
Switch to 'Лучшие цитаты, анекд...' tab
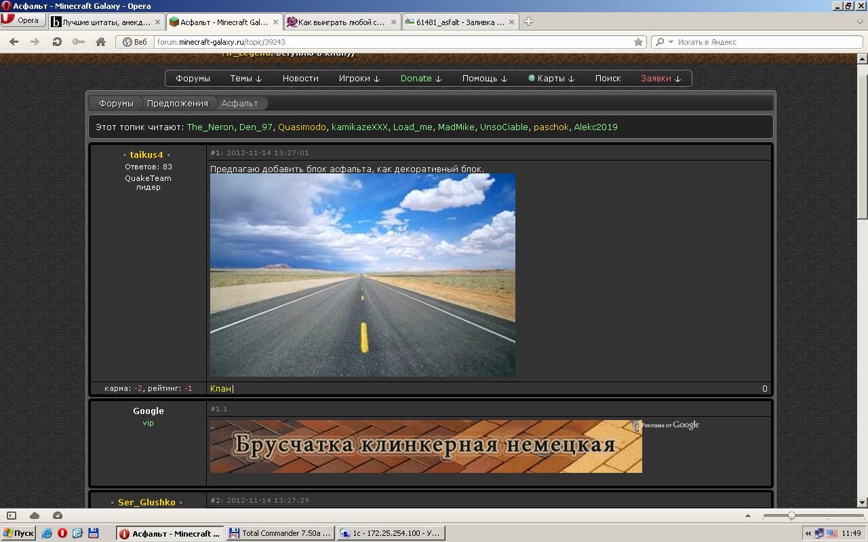106,22
